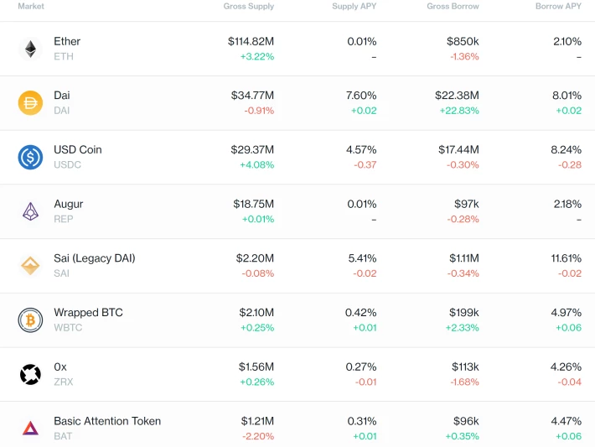Sort by Supply APY column header

point(354,6)
